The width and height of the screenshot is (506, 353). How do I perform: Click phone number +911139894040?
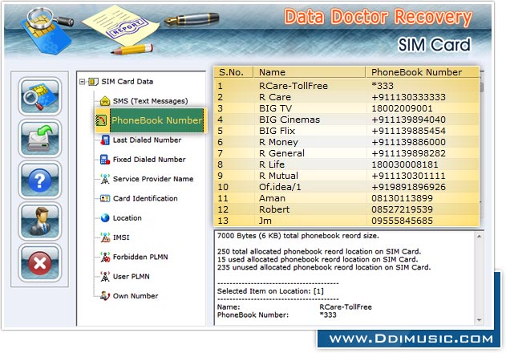tap(408, 120)
